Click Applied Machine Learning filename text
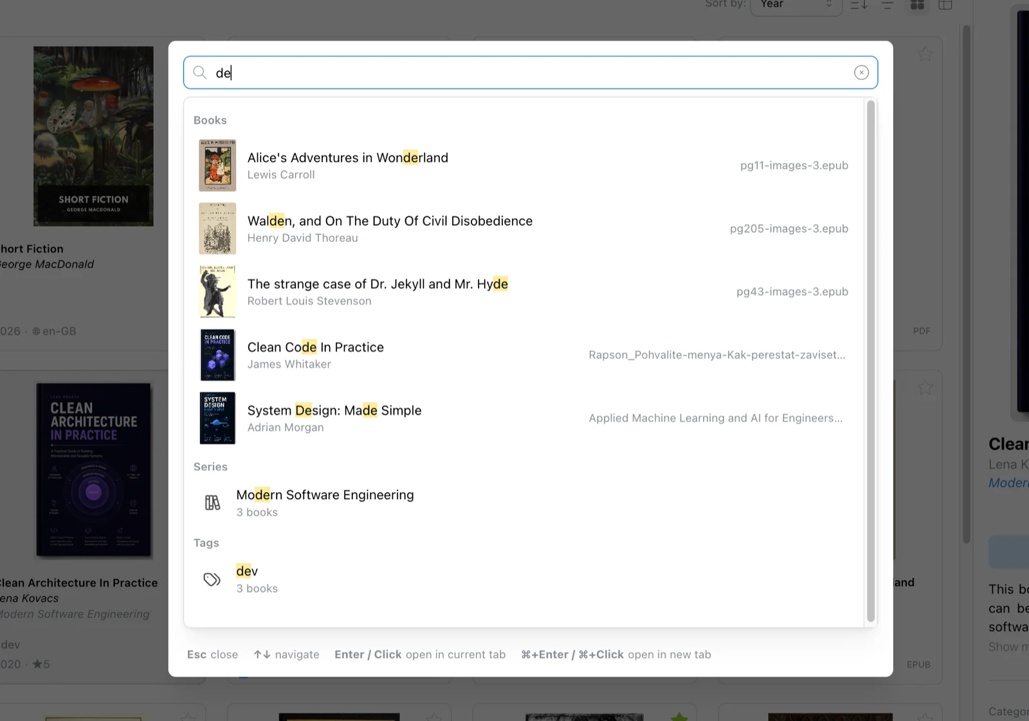Viewport: 1029px width, 721px height. [x=716, y=417]
